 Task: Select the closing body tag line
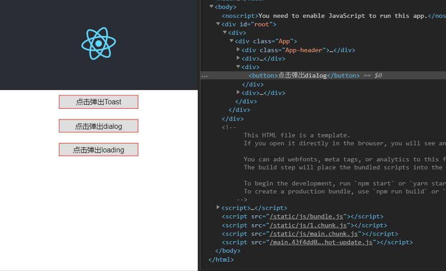pos(228,251)
